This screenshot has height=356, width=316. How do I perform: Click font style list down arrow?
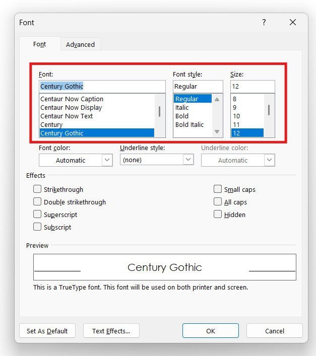coord(217,131)
